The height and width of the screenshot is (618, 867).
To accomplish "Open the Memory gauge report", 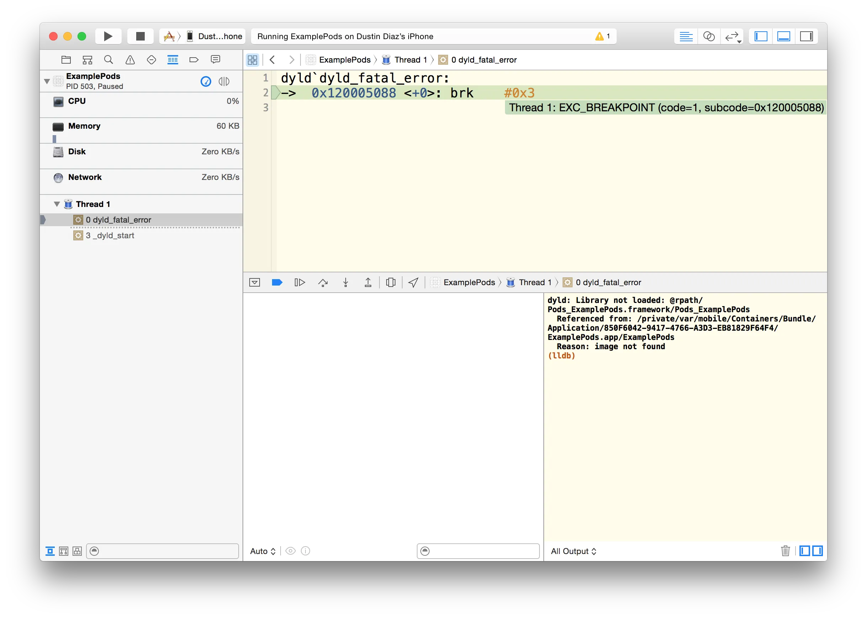I will coord(84,126).
